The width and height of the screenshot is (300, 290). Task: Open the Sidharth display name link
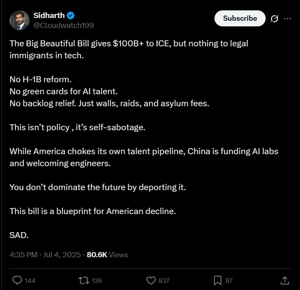[49, 16]
